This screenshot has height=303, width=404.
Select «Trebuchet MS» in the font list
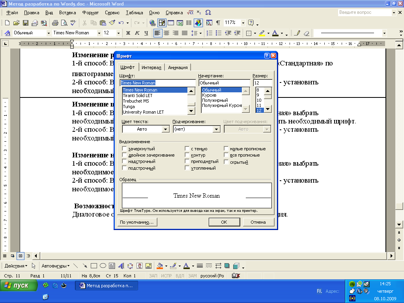pos(136,101)
